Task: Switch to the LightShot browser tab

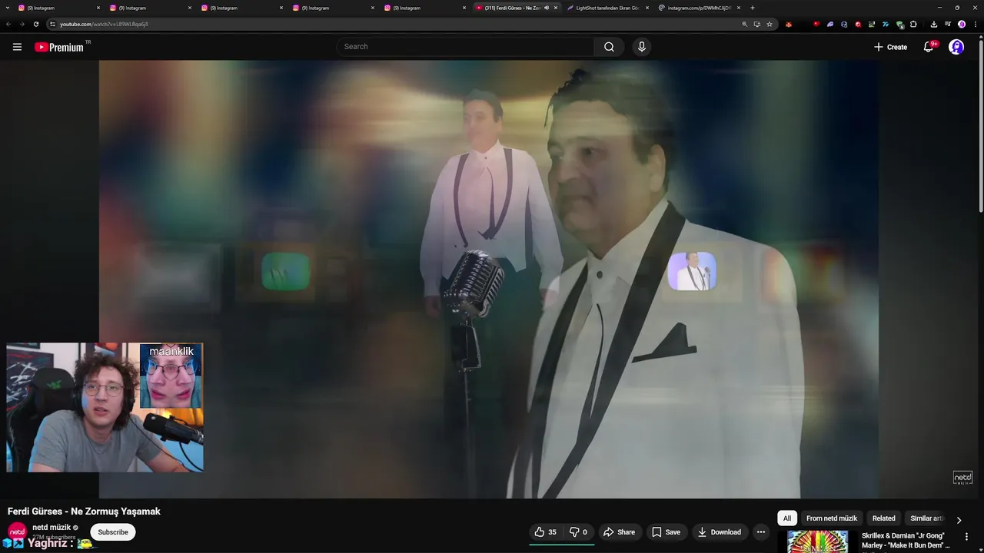Action: [607, 8]
